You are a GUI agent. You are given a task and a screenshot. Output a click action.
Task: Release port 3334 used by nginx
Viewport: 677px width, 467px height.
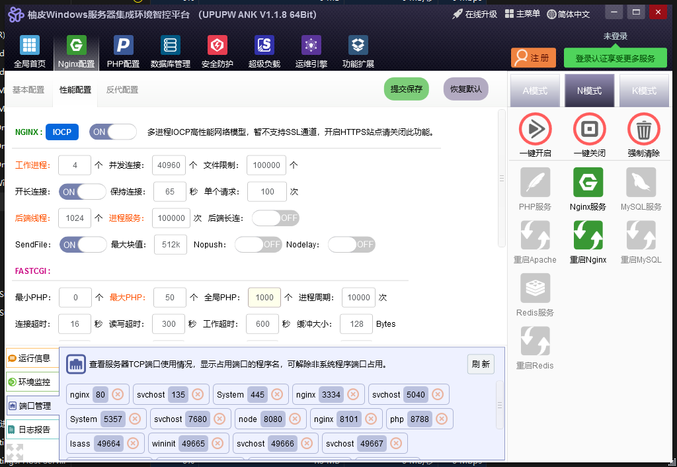[353, 394]
